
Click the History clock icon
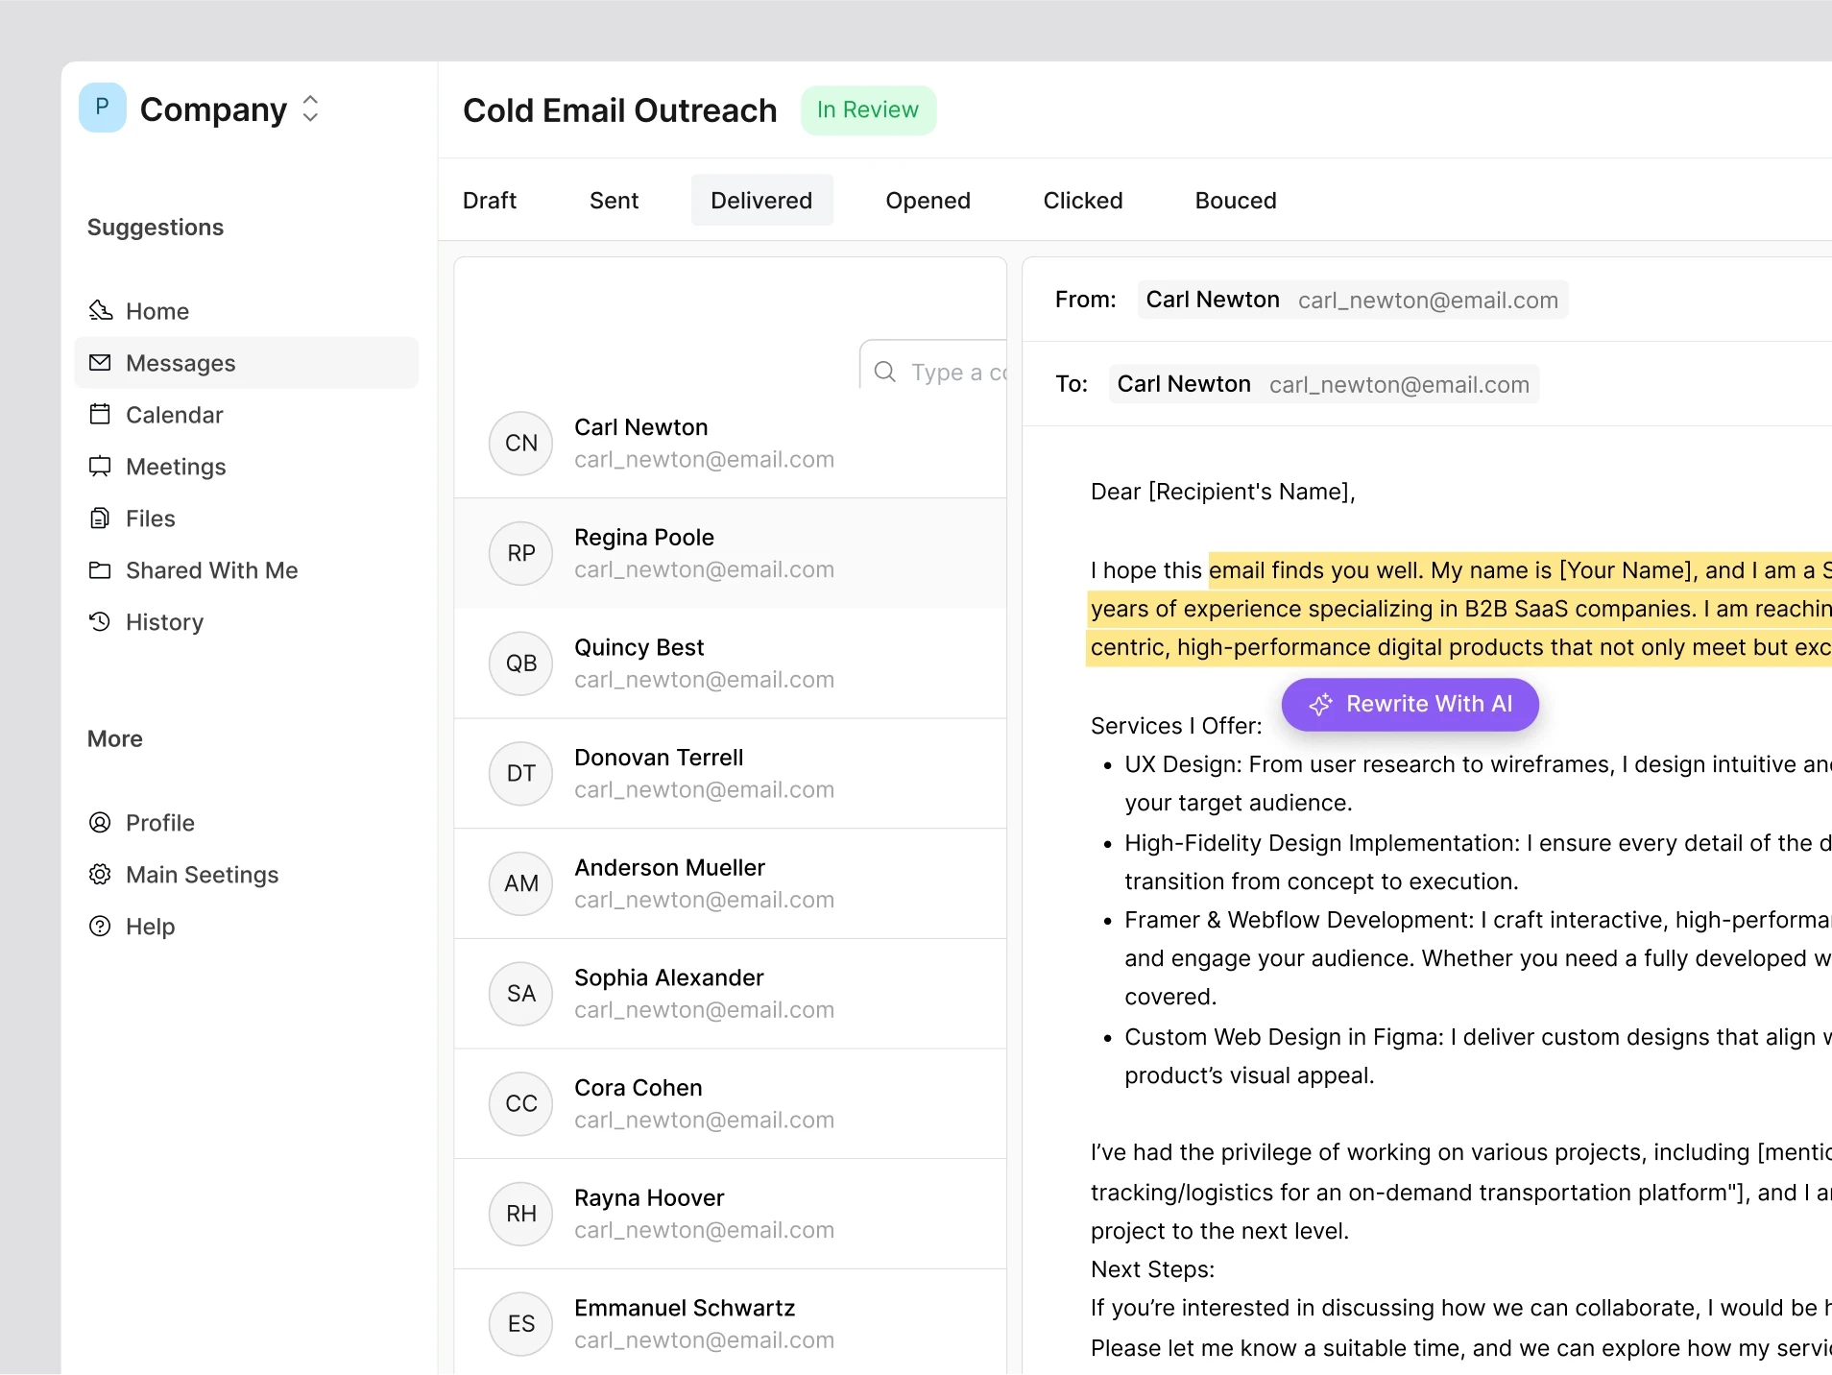point(101,621)
